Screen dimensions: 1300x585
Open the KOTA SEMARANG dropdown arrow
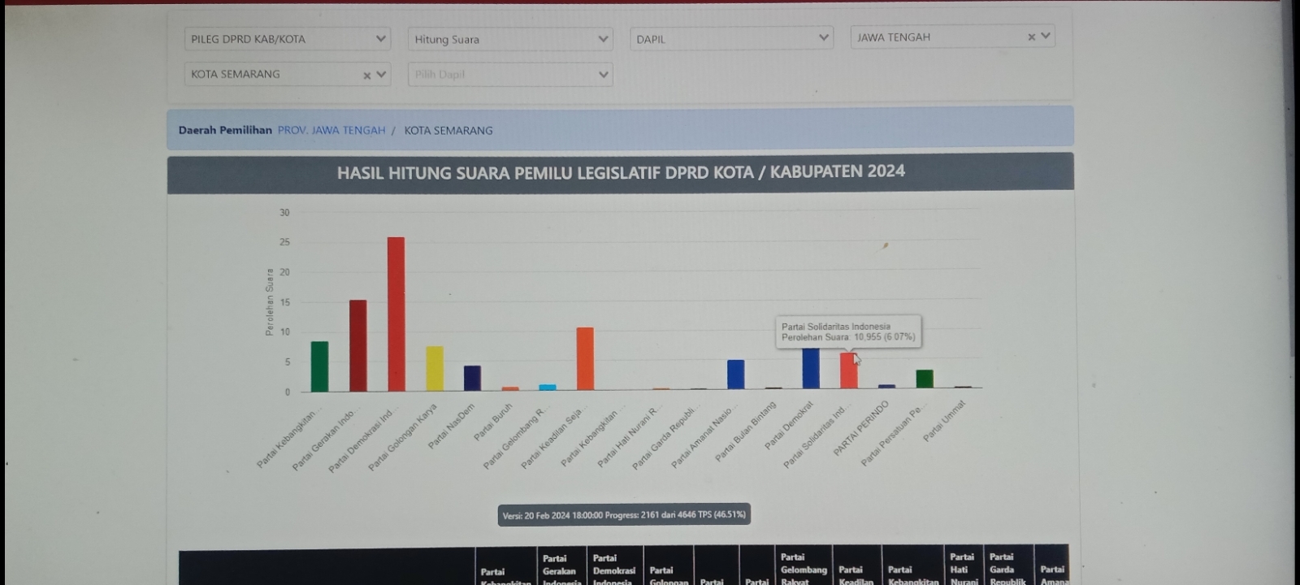(x=380, y=74)
